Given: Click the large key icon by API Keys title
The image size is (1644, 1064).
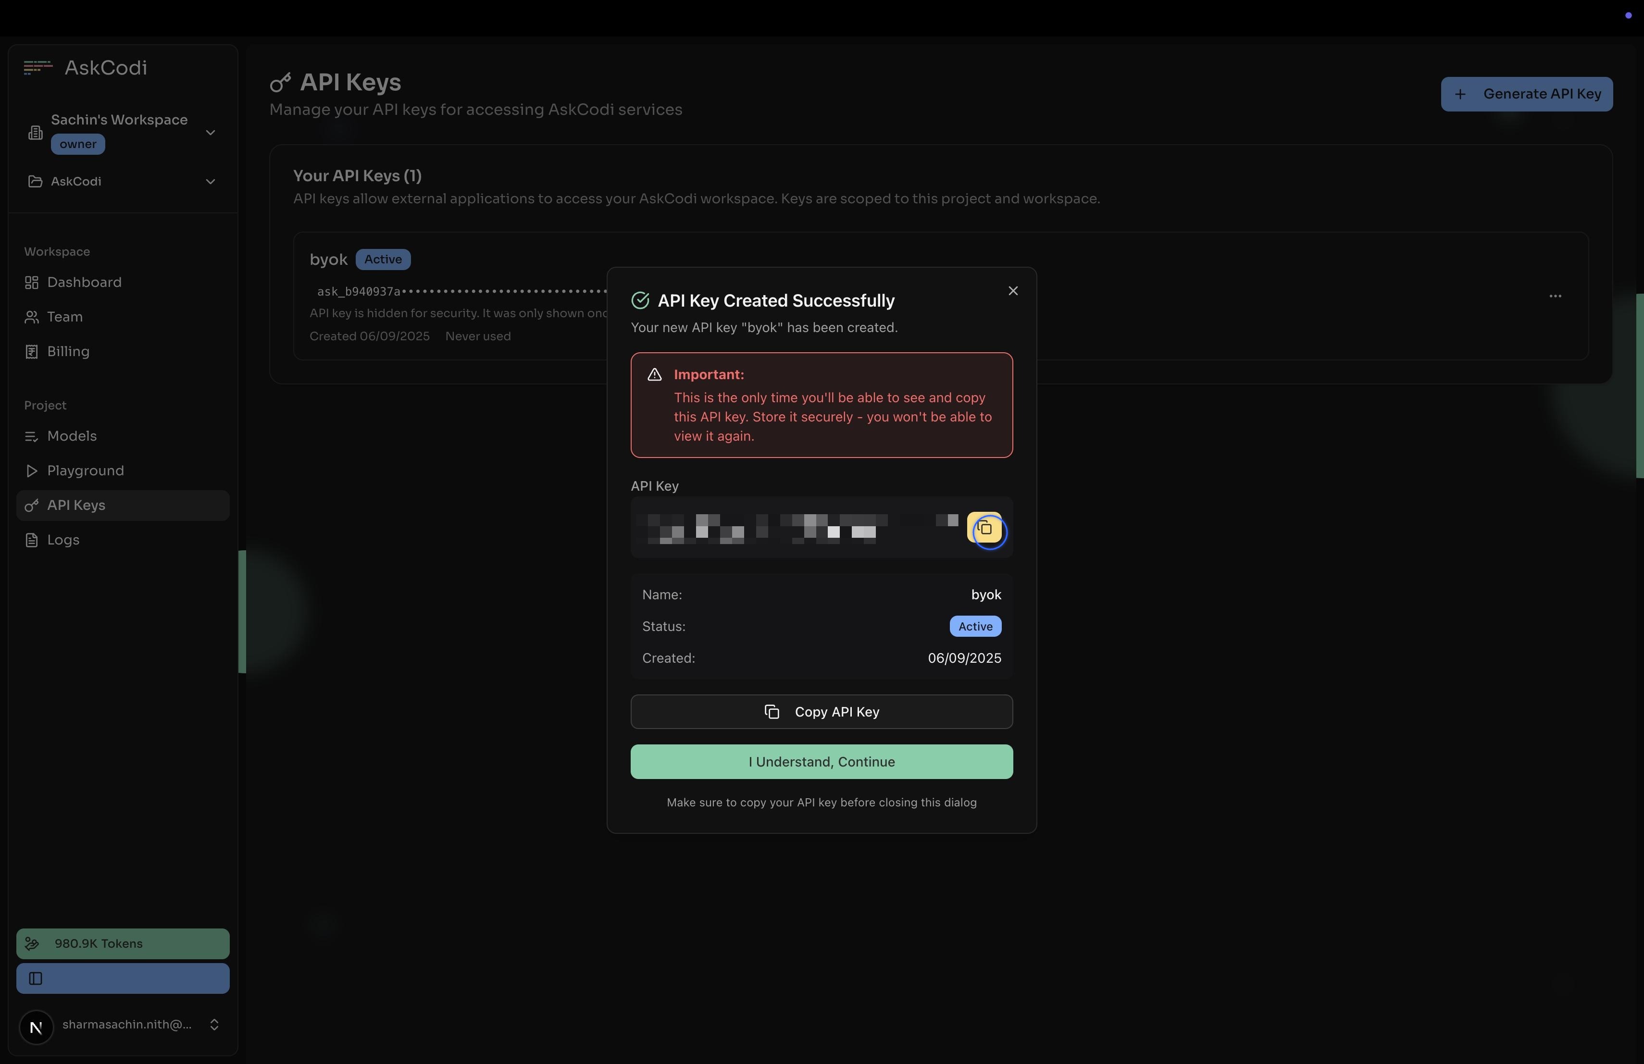Looking at the screenshot, I should [280, 83].
